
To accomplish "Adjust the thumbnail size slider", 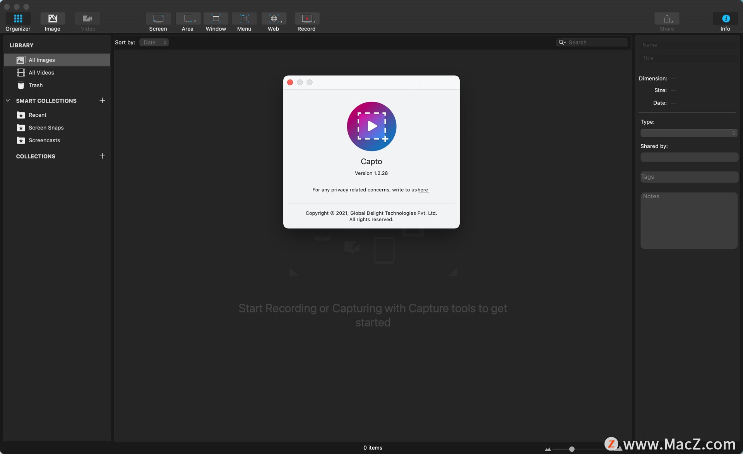I will [572, 448].
